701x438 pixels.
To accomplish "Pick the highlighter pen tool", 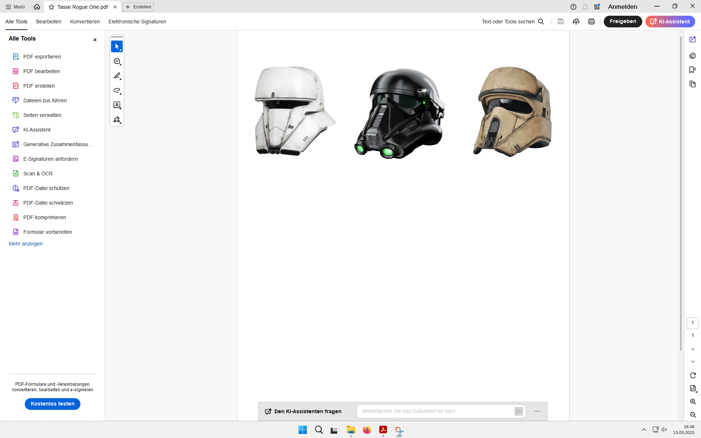I will click(117, 76).
